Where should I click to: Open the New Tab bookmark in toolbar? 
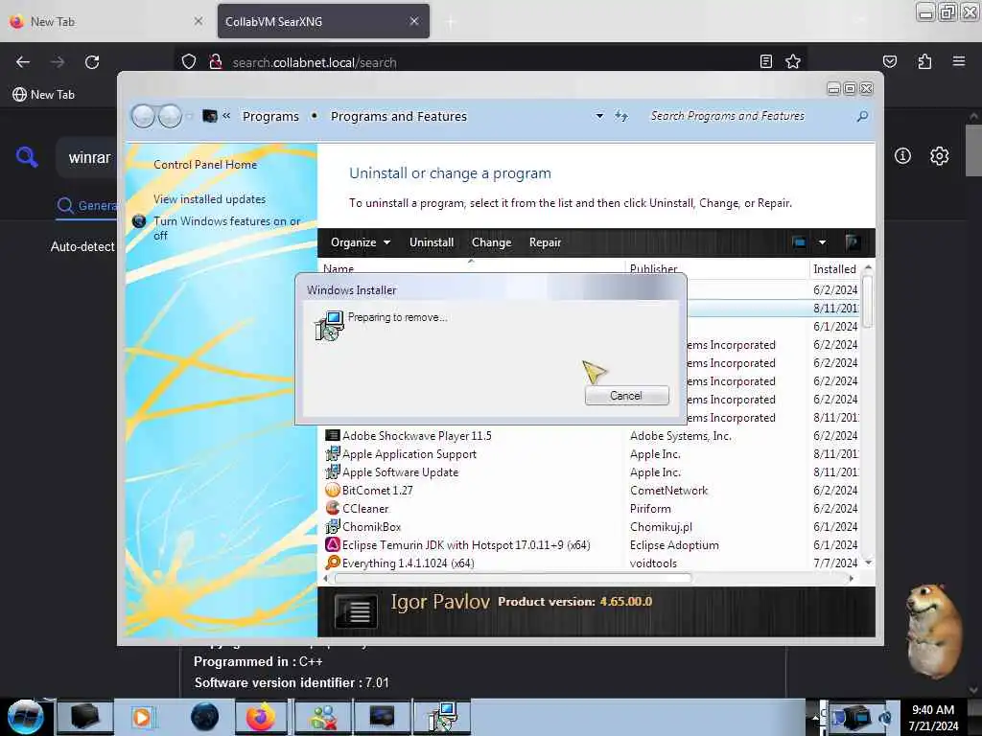[x=44, y=95]
